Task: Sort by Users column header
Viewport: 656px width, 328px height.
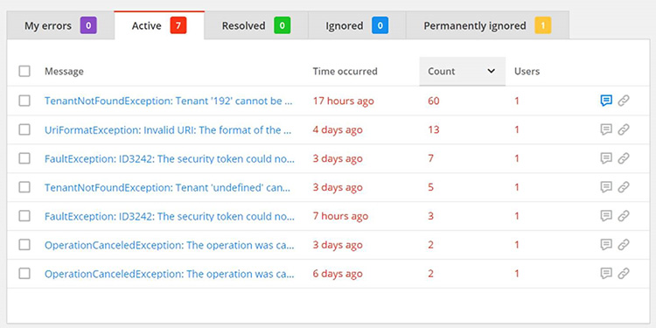Action: pos(527,71)
